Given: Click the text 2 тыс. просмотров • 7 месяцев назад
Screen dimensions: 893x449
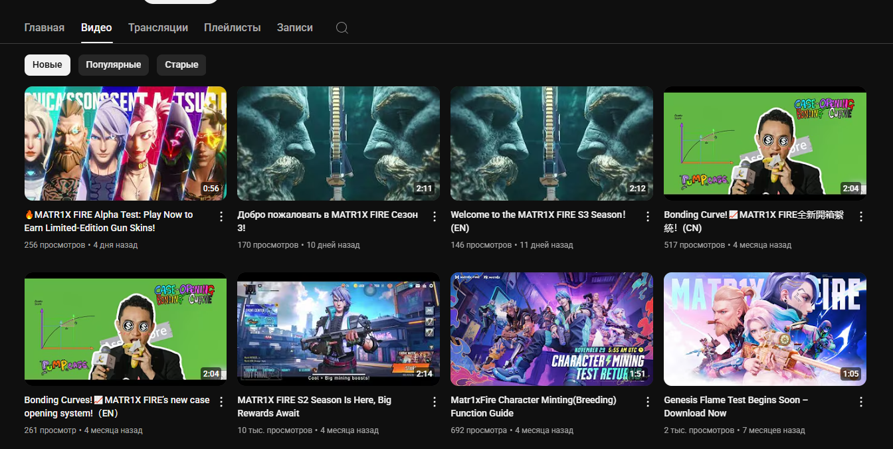Looking at the screenshot, I should coord(735,430).
